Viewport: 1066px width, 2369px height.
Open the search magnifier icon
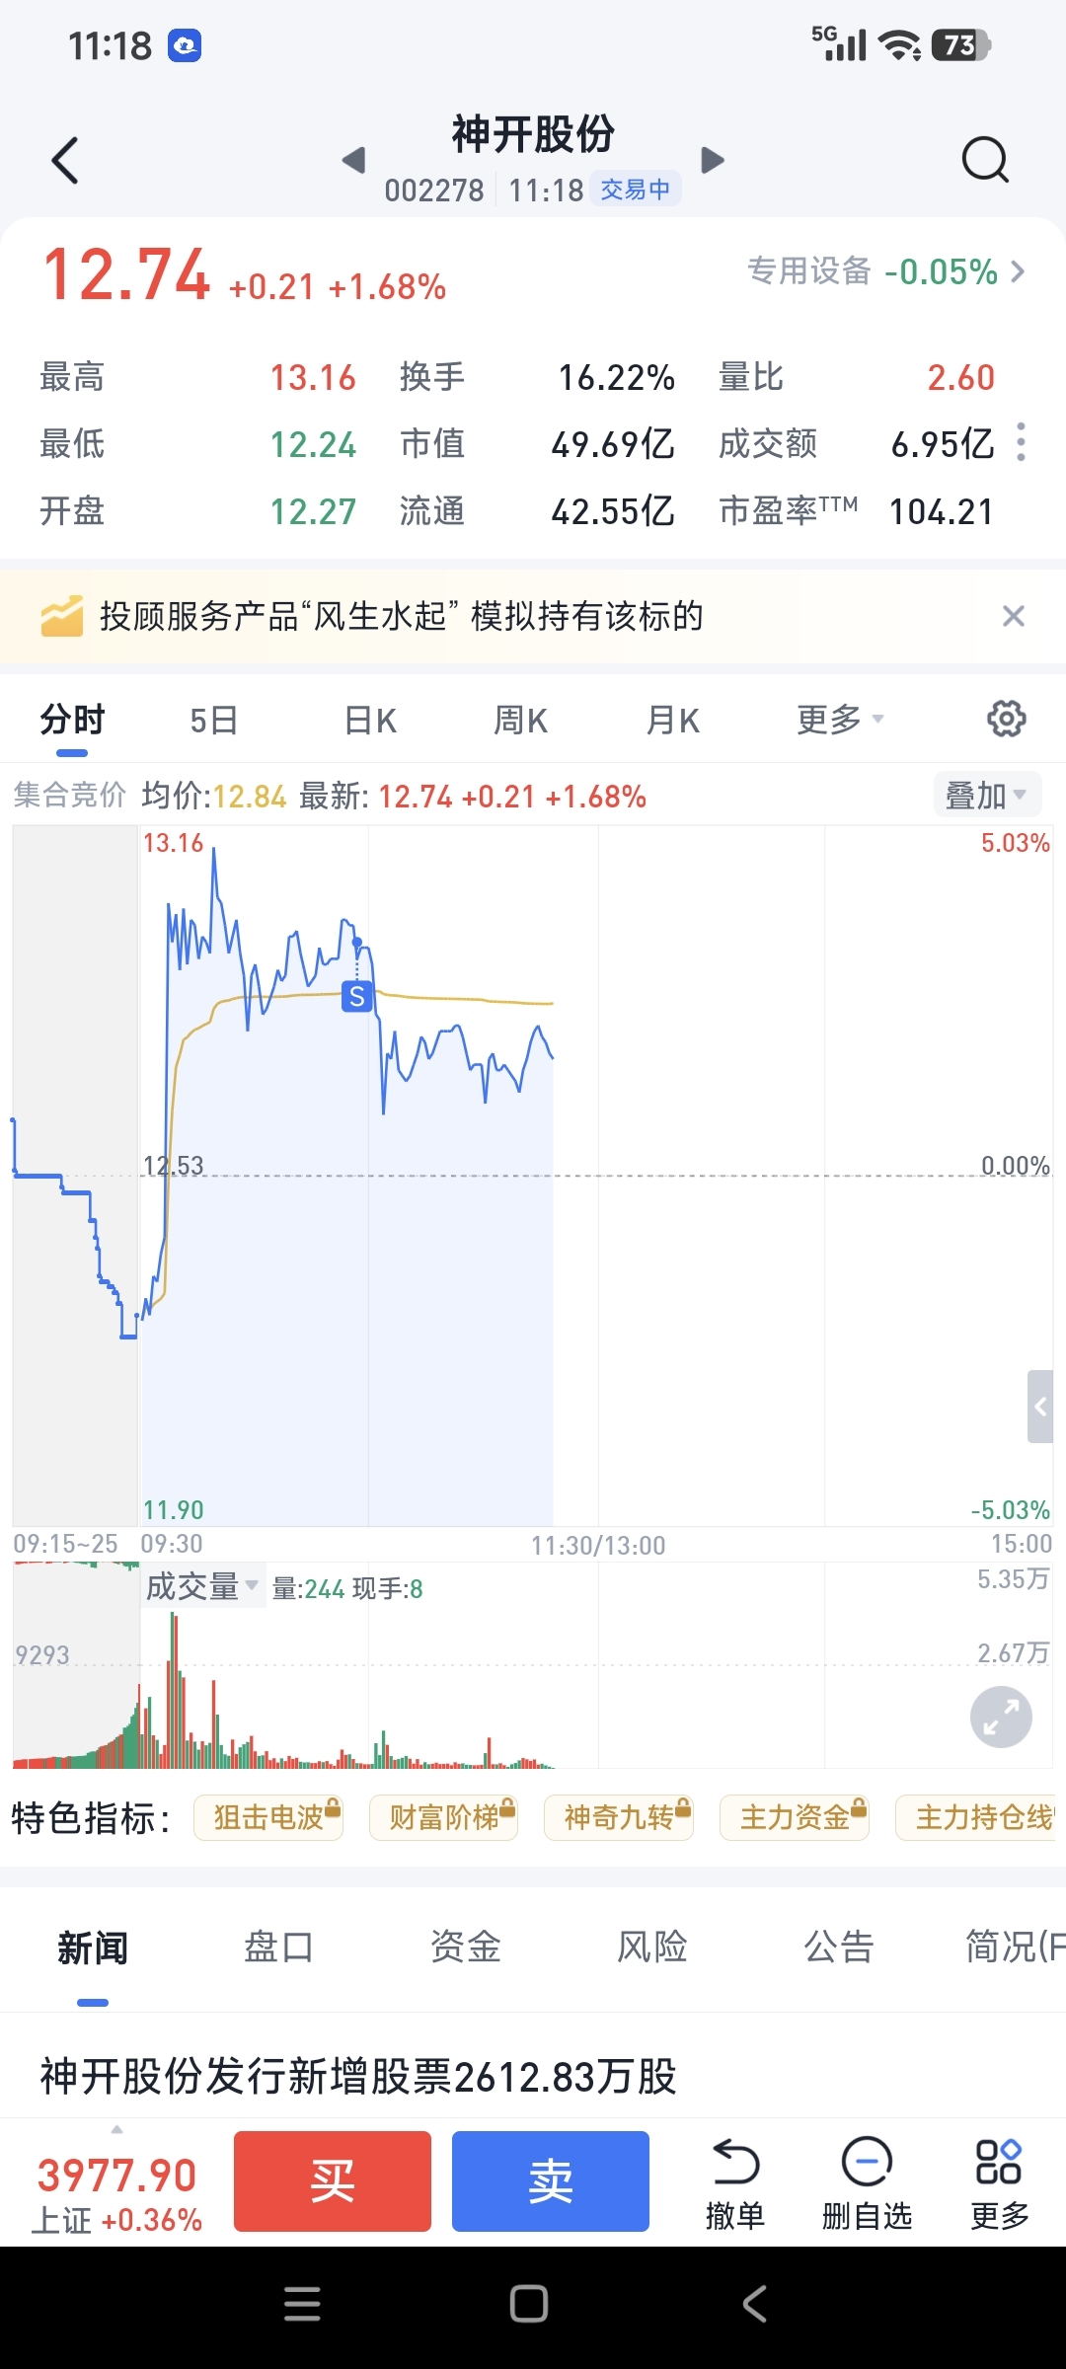[984, 160]
